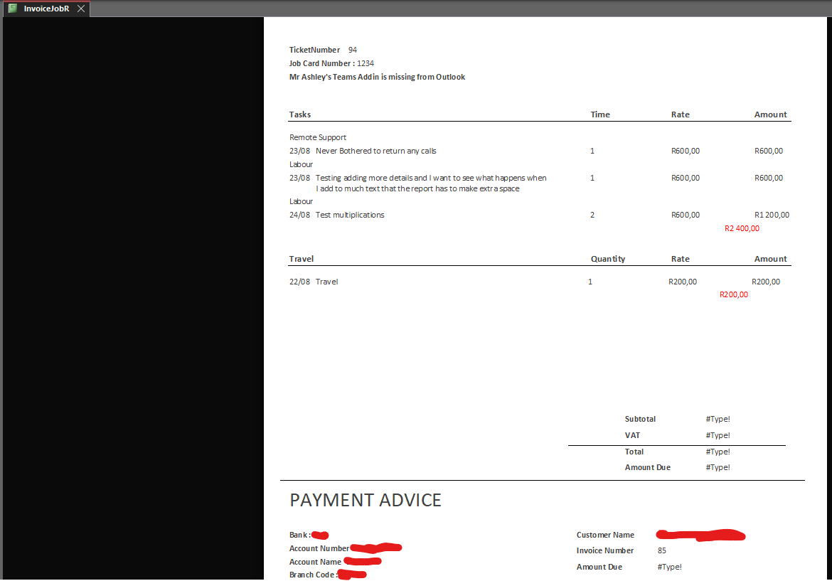
Task: Click the PAYMENT ADVICE heading
Action: 365,501
